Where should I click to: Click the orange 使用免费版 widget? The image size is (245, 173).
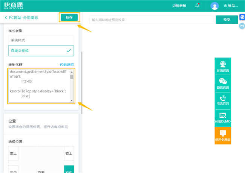(x=223, y=135)
